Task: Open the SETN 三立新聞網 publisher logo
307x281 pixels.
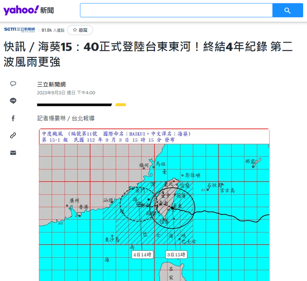Action: point(19,30)
